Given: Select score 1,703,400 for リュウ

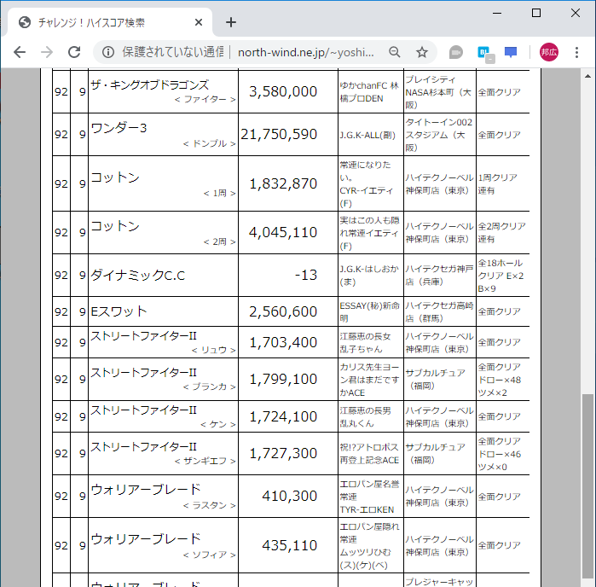Looking at the screenshot, I should click(x=283, y=342).
